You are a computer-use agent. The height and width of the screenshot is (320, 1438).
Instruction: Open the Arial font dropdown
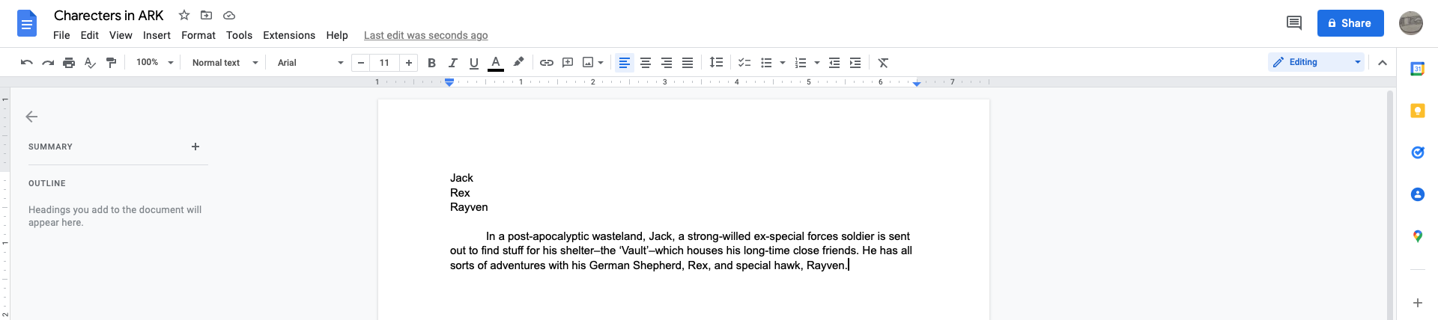point(310,63)
